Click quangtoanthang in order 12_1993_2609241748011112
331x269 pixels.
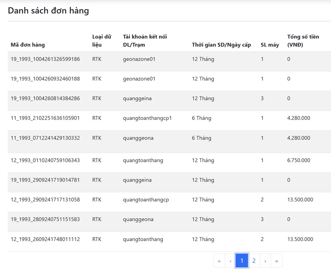[x=143, y=239]
